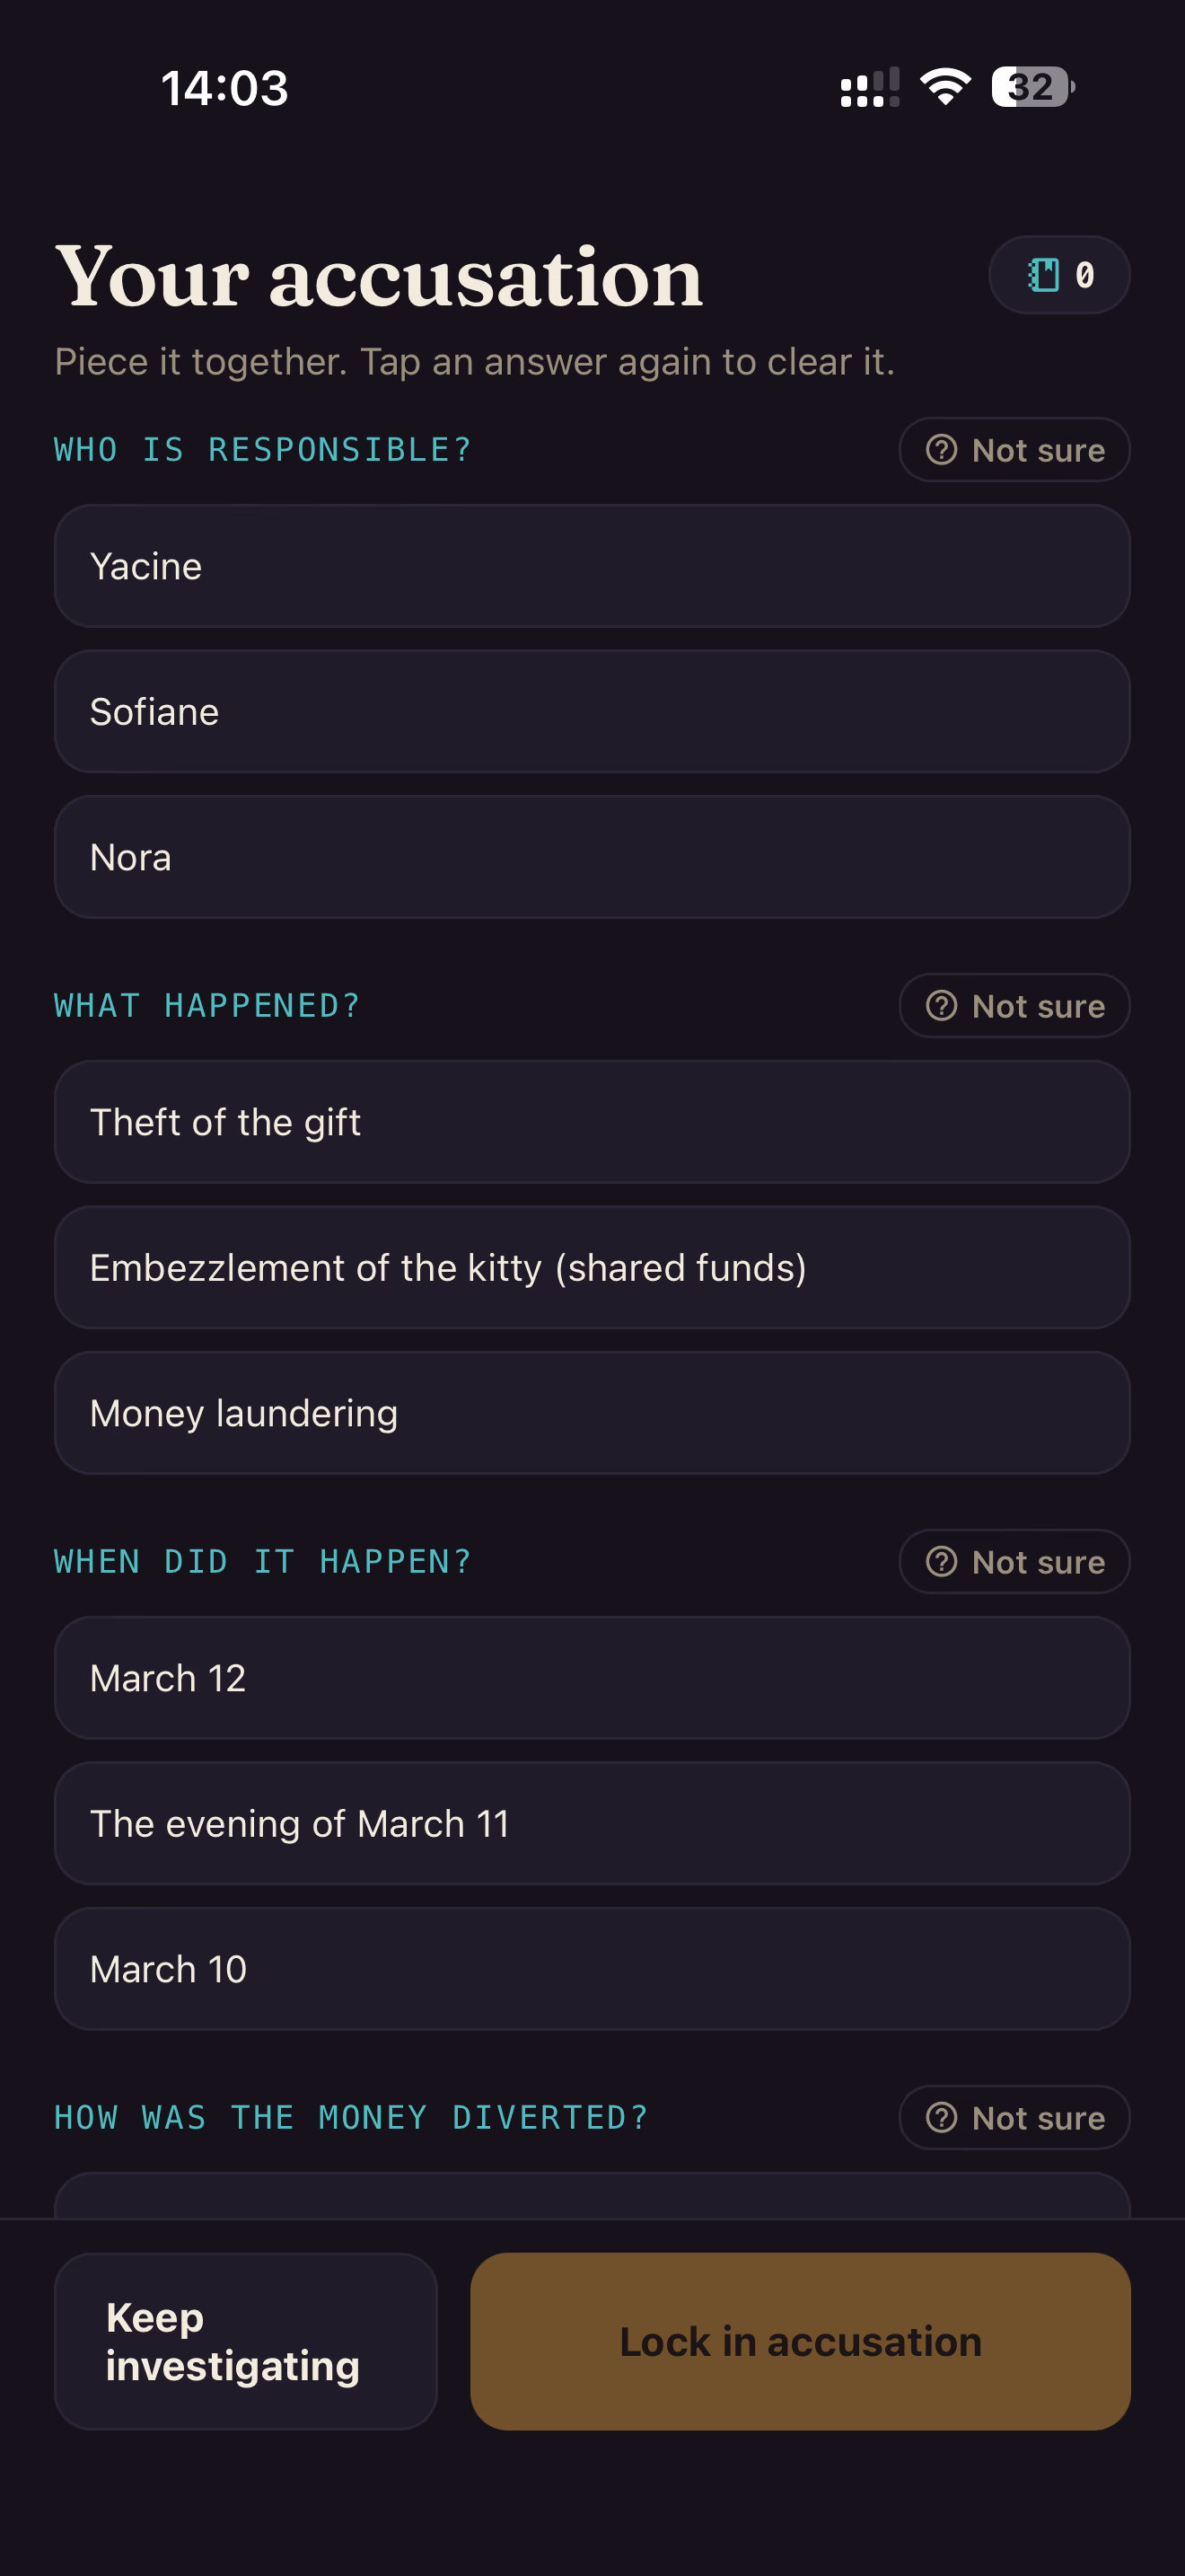Select Sofiane as the culprit
This screenshot has height=2576, width=1185.
point(592,712)
